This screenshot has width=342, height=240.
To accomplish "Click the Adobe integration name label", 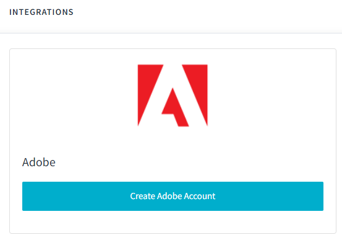I will coord(39,162).
